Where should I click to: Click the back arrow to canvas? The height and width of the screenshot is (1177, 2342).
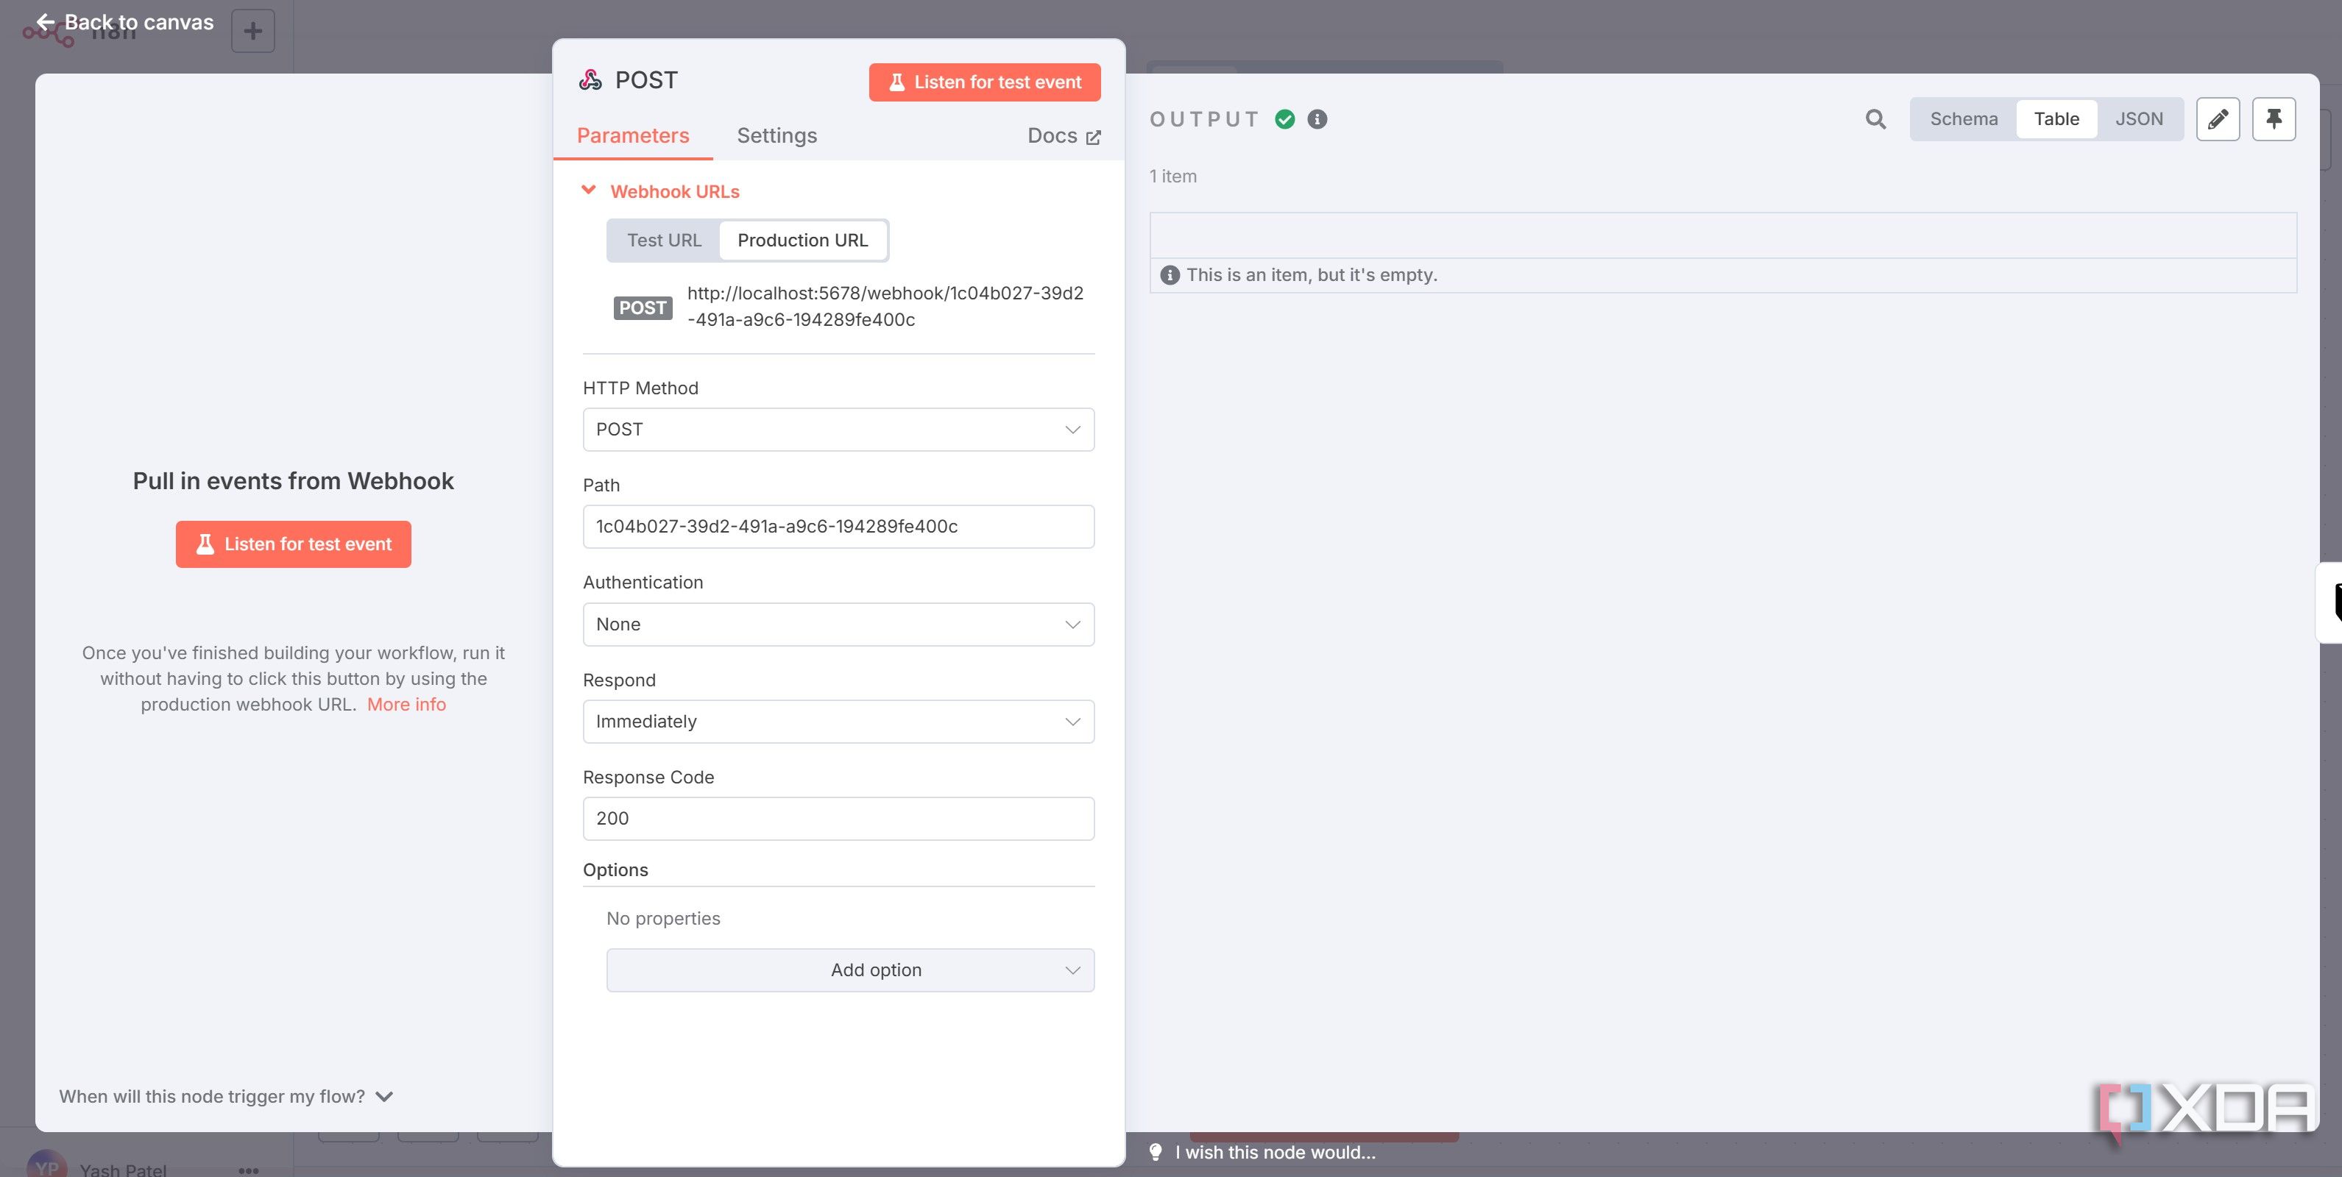pos(46,22)
